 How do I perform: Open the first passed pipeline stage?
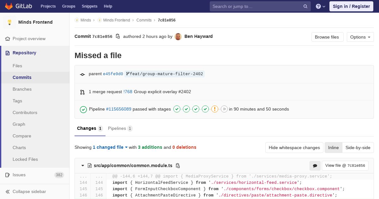click(x=177, y=109)
